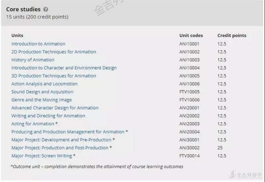
Task: Click the Core studies section heading
Action: point(23,9)
